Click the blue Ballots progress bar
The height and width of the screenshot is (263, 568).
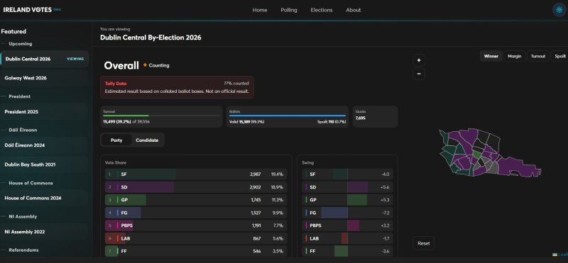pos(288,116)
